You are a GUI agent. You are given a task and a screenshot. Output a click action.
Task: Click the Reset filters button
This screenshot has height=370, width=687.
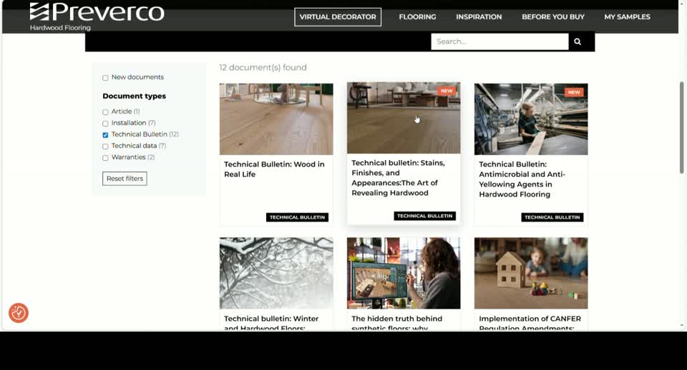coord(125,179)
